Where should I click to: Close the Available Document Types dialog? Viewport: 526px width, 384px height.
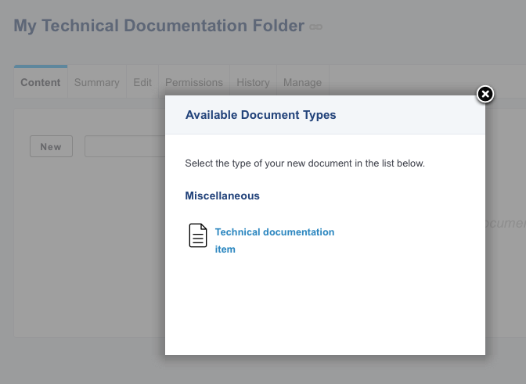pos(485,94)
